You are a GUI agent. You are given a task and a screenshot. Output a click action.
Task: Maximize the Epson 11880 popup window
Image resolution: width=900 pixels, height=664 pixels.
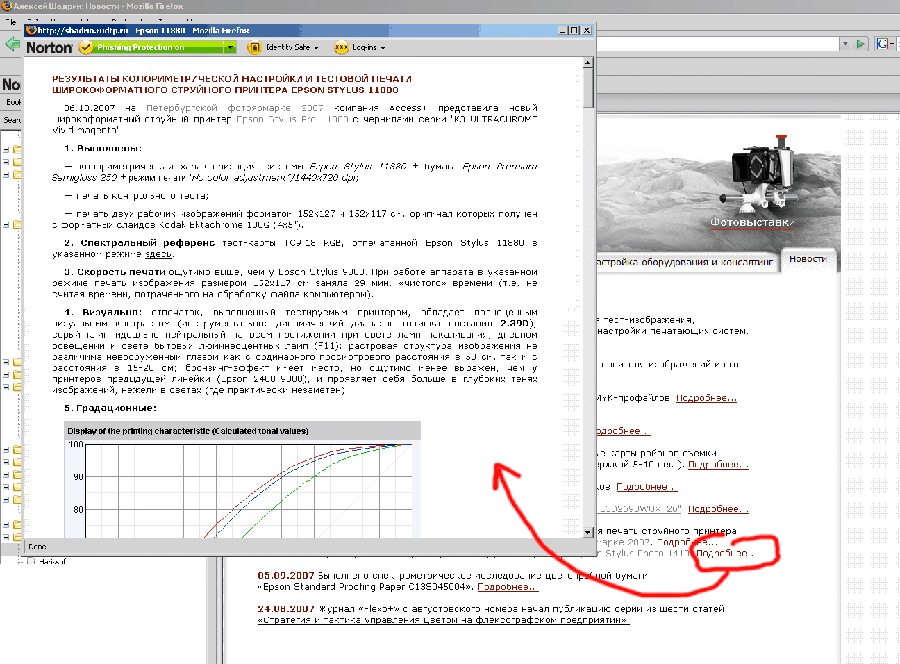(574, 31)
